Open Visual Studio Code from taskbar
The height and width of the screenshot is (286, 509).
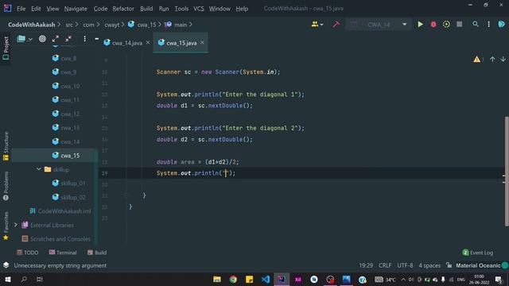pos(266,279)
